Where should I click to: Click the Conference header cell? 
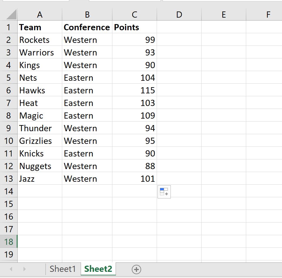click(87, 27)
